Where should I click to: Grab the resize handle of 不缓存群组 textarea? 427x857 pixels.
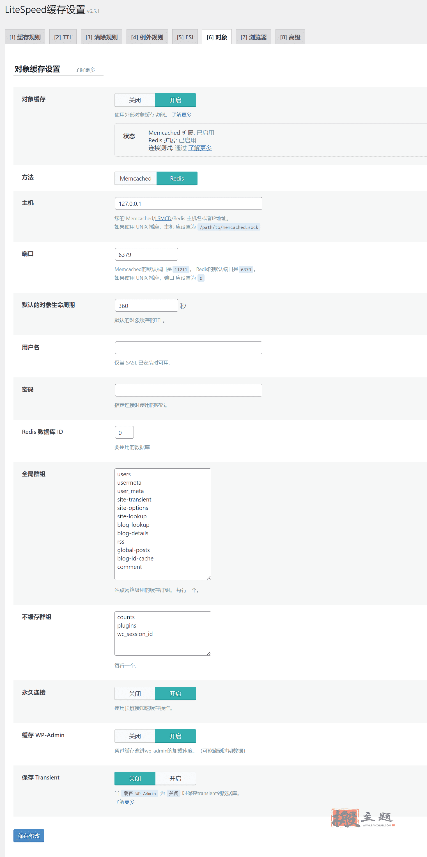(209, 653)
